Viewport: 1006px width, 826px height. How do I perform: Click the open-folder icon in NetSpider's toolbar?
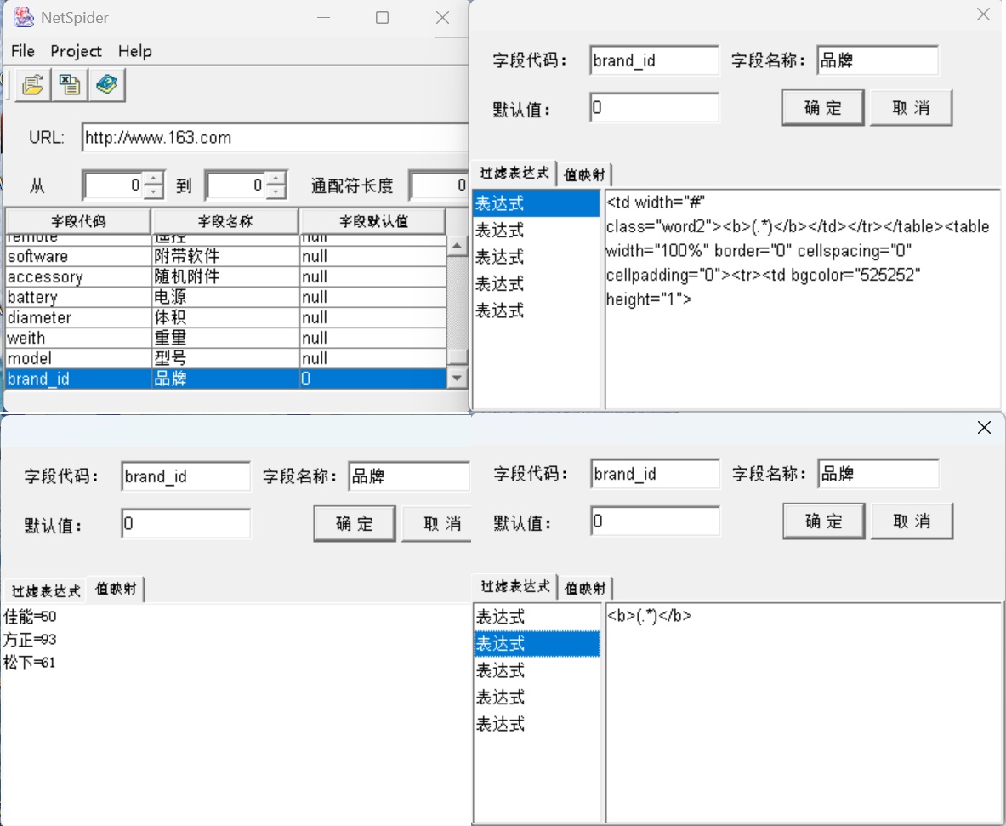click(x=32, y=85)
